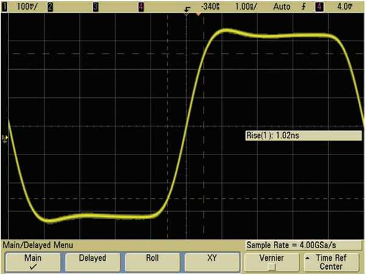Click the -340 delay time value
366x275 pixels.
click(x=210, y=7)
